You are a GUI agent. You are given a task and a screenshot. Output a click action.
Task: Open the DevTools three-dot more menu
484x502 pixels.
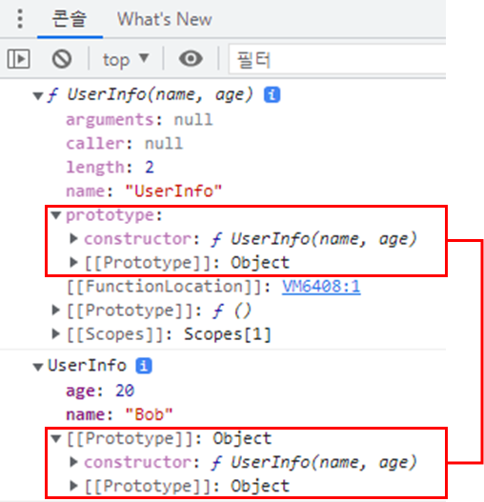20,19
